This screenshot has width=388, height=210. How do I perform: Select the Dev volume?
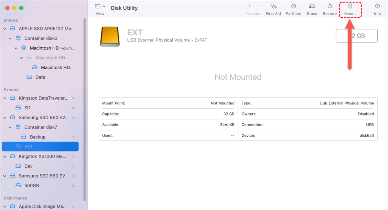pyautogui.click(x=28, y=166)
